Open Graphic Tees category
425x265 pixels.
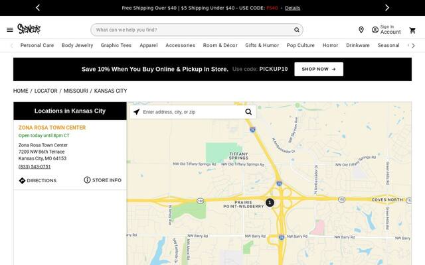[116, 46]
